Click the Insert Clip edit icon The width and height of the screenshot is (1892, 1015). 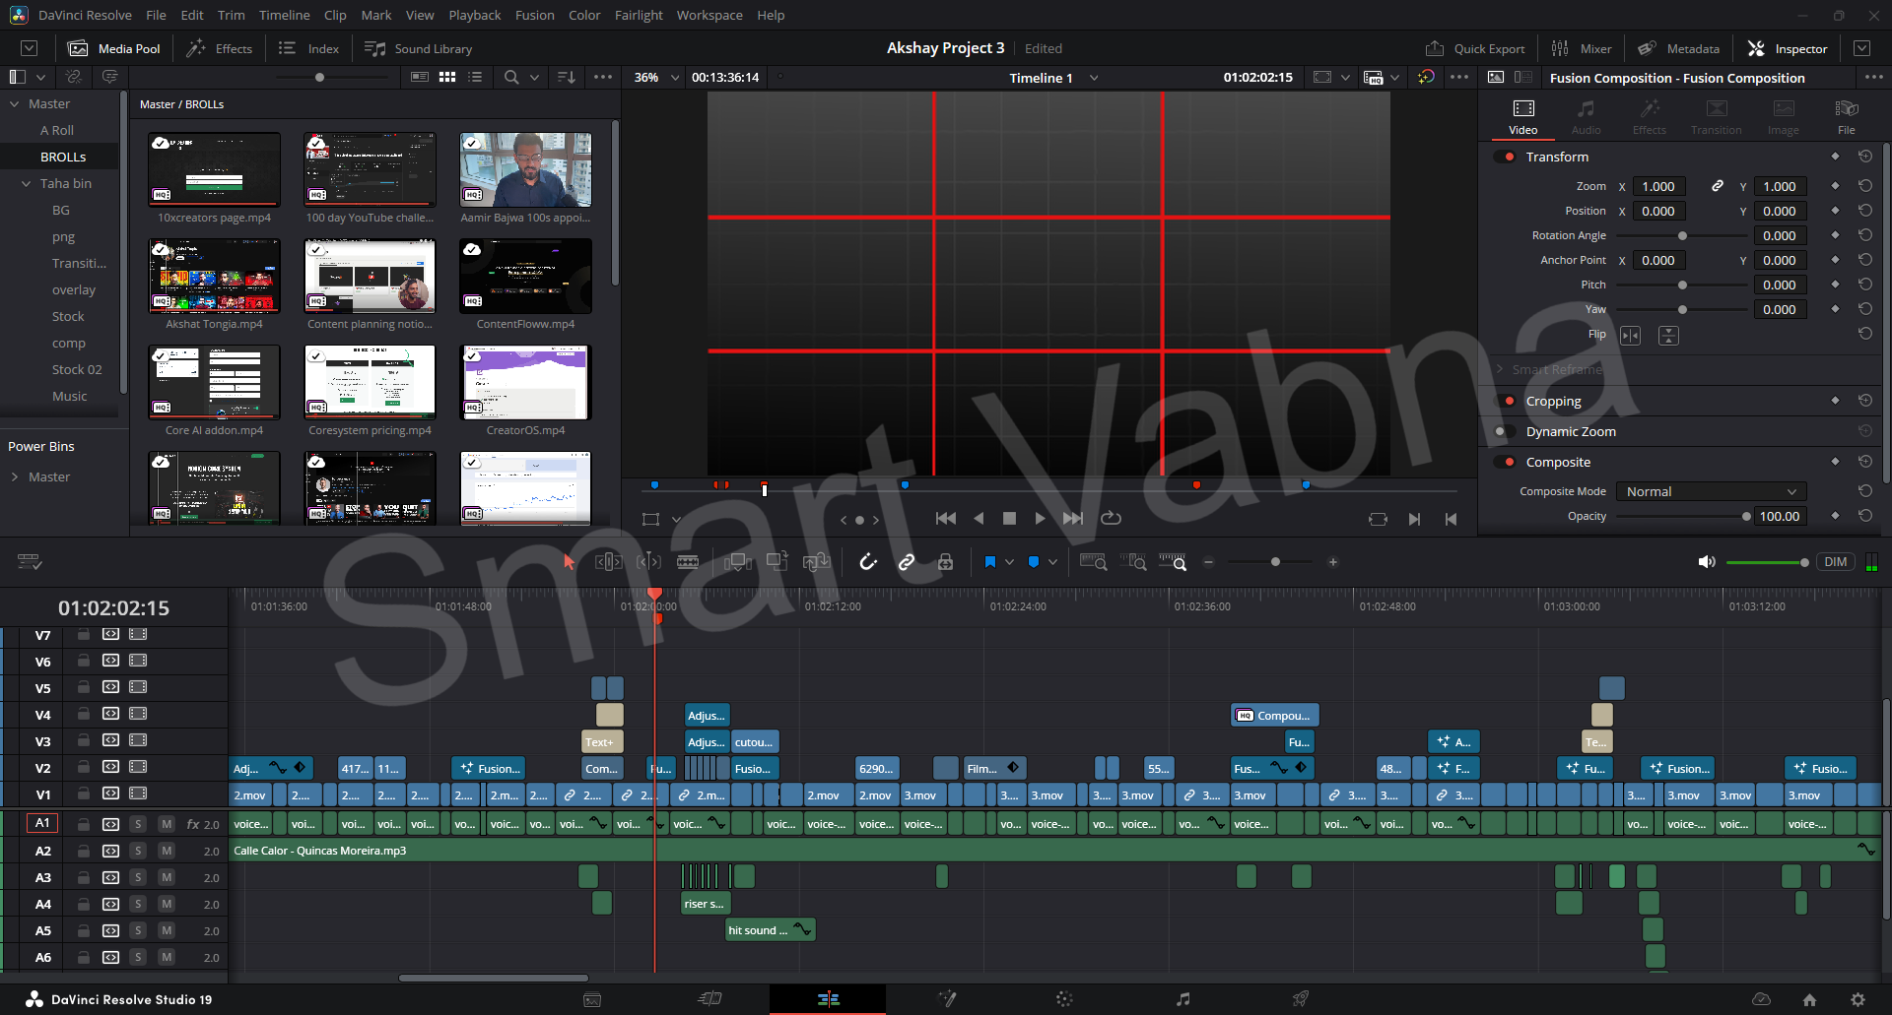tap(738, 562)
